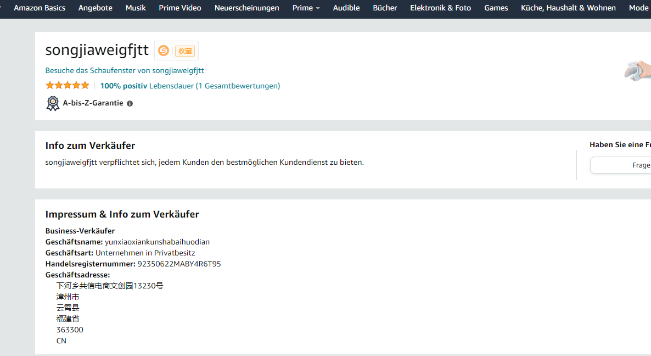Click the address line 漳州市
Screen dimensions: 651x356
(68, 297)
